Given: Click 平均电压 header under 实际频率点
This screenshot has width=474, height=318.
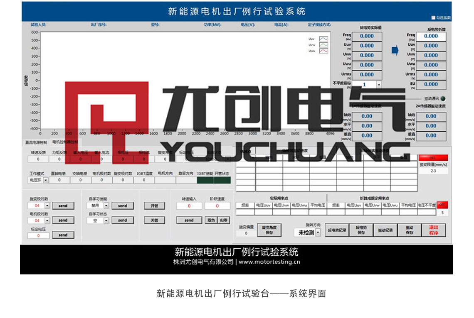Looking at the screenshot, I should [317, 205].
